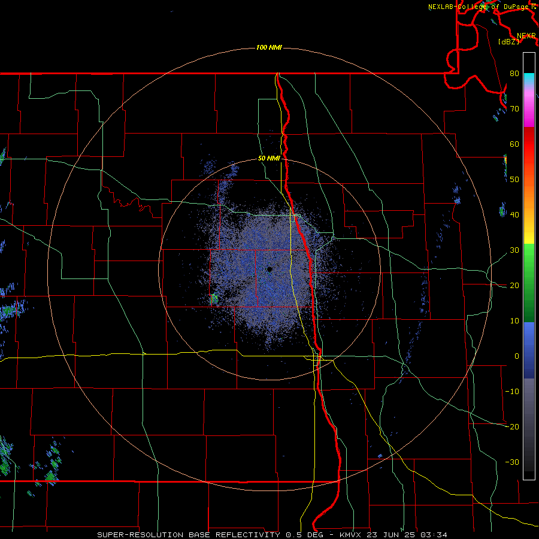Click the NEXR label above the dBZ scale
This screenshot has width=539, height=539.
[526, 36]
